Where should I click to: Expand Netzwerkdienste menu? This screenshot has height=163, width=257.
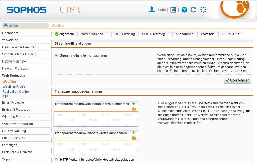[25, 61]
